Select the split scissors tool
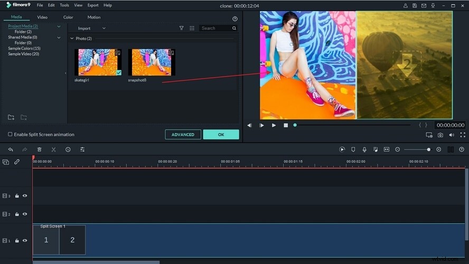 (x=53, y=149)
